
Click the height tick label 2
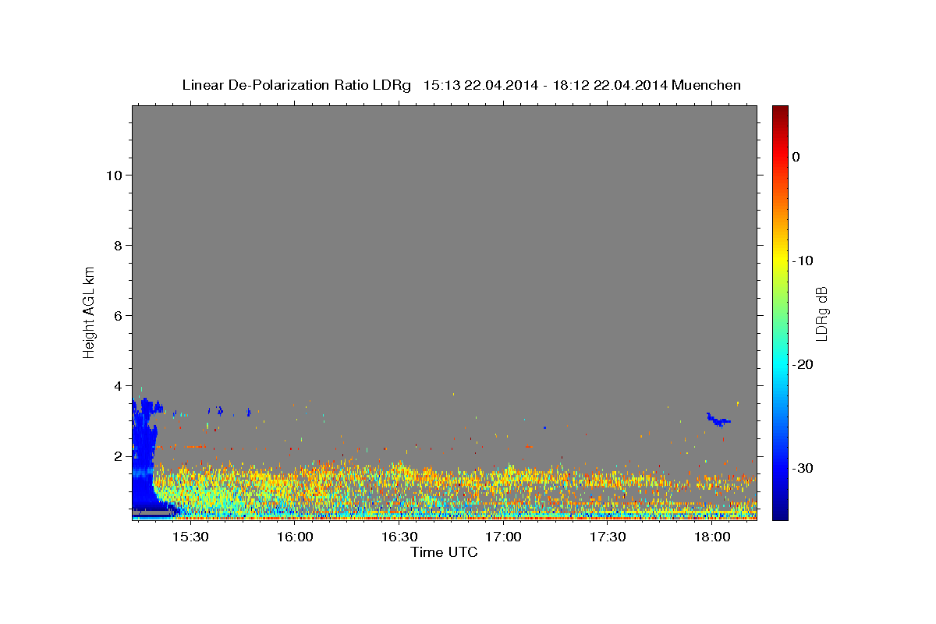tap(117, 456)
